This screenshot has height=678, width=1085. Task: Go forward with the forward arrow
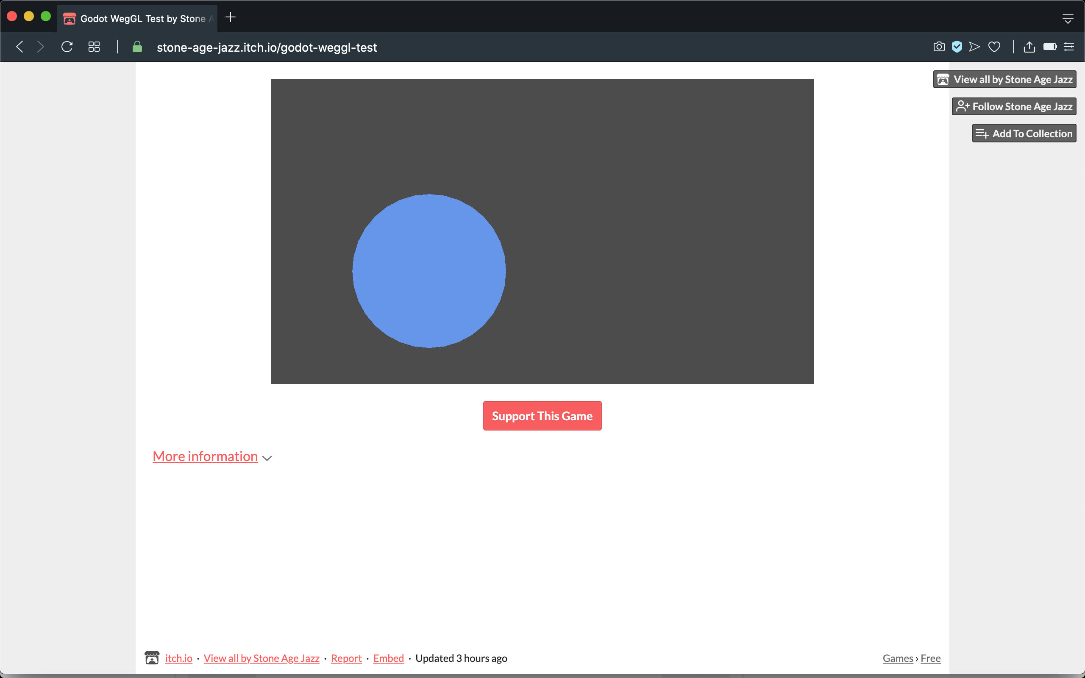coord(41,47)
